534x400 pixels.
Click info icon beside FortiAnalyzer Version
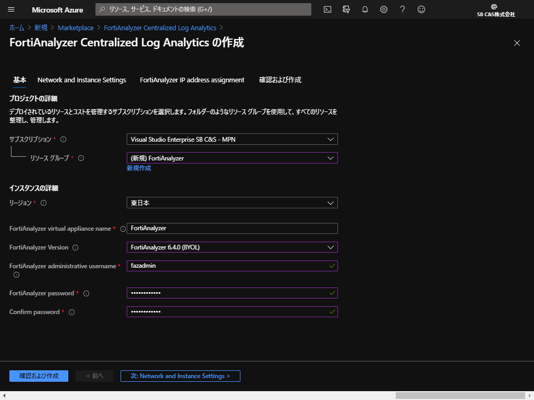click(x=75, y=247)
